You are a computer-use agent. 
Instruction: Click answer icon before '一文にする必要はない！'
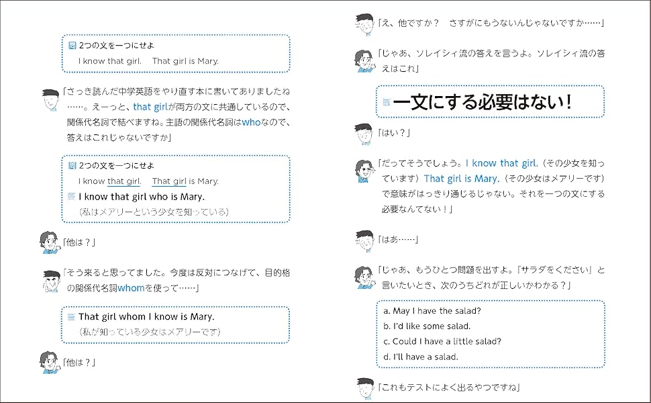pos(386,102)
